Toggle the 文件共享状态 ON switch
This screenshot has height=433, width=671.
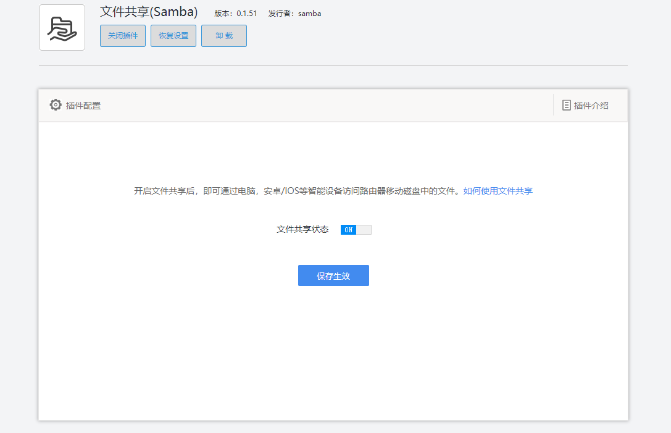pos(356,230)
